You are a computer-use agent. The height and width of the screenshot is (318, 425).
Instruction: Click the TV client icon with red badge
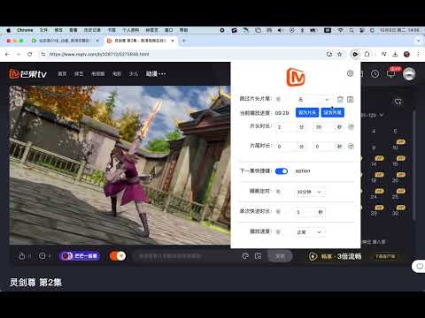click(x=391, y=73)
